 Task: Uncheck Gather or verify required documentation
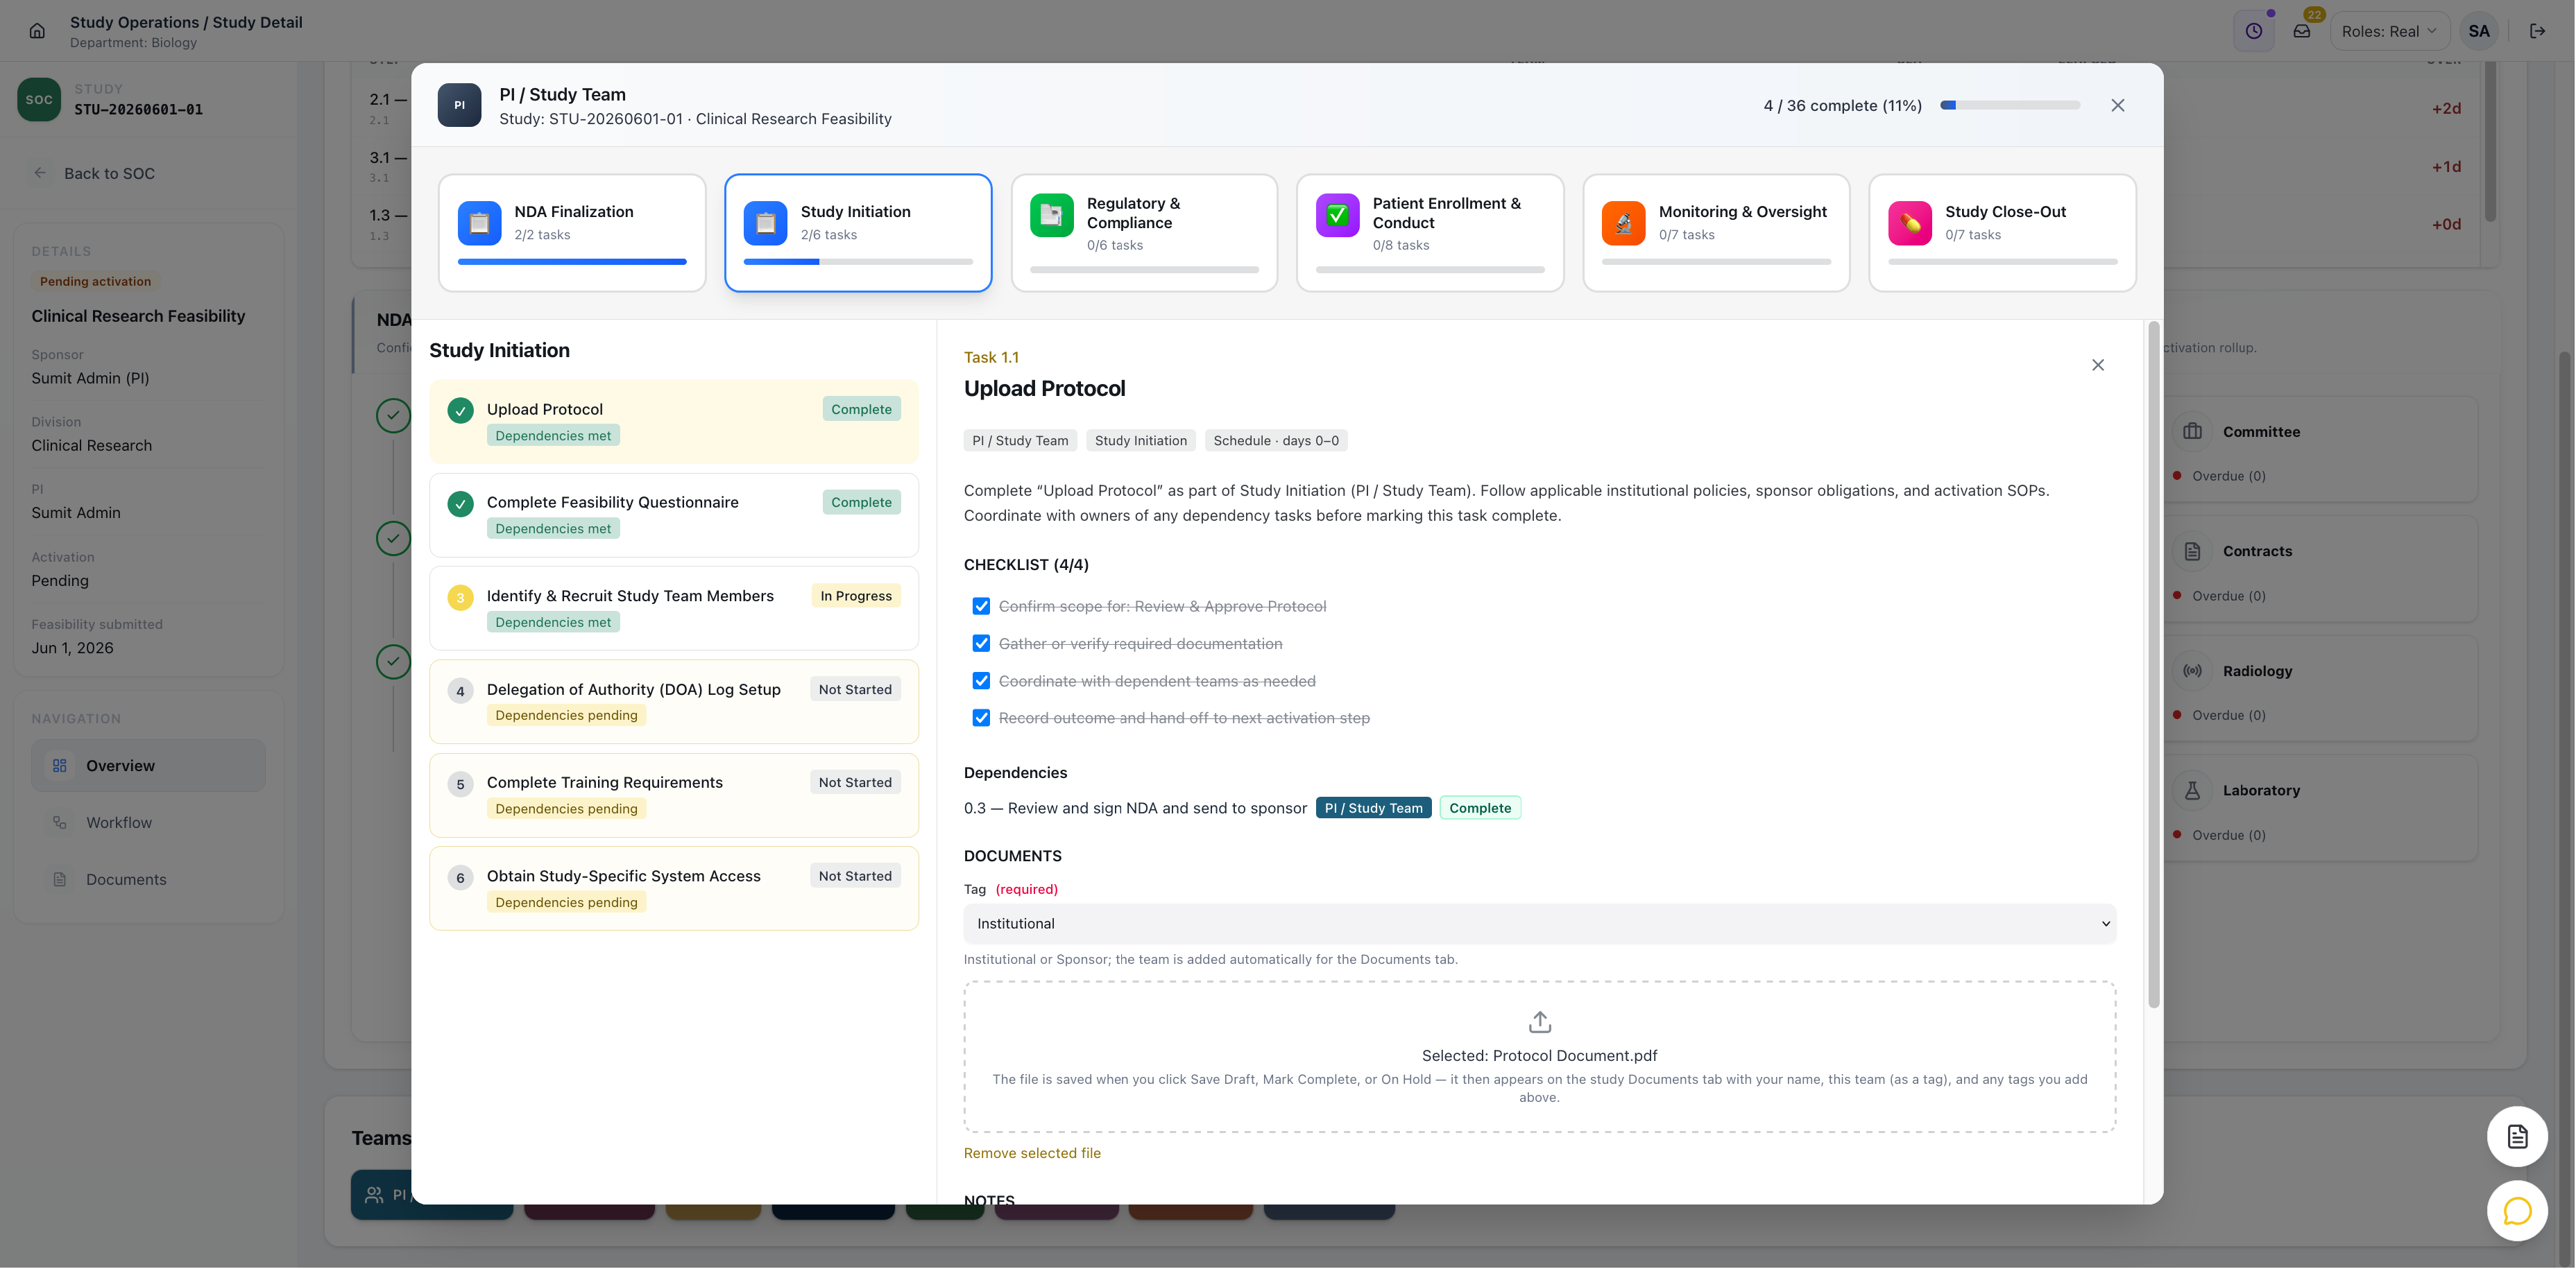coord(981,644)
